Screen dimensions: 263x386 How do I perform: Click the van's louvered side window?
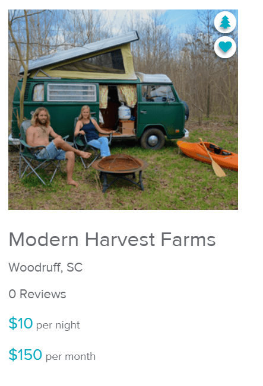pos(71,92)
